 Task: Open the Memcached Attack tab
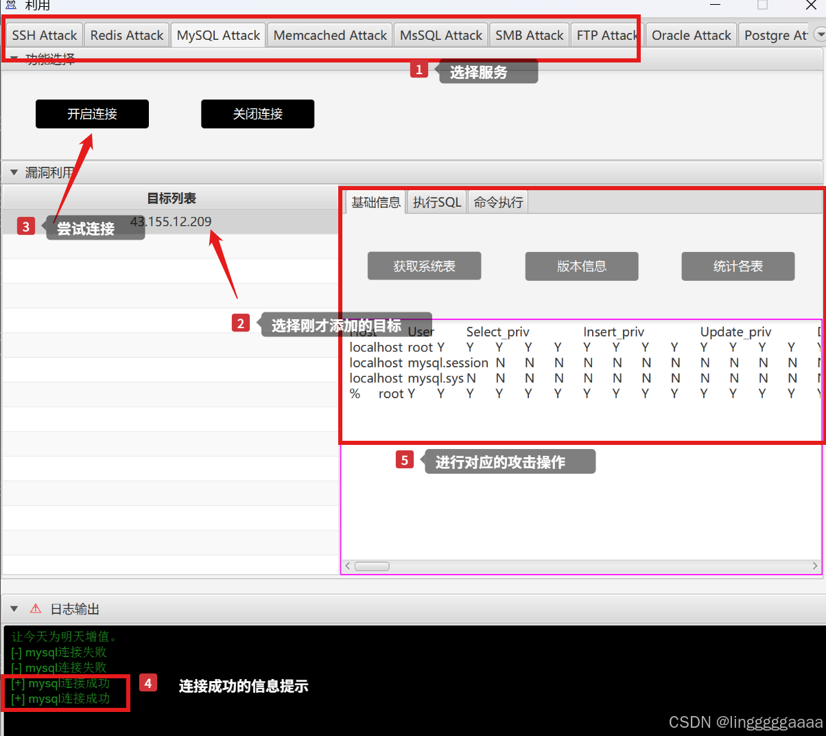pos(330,35)
